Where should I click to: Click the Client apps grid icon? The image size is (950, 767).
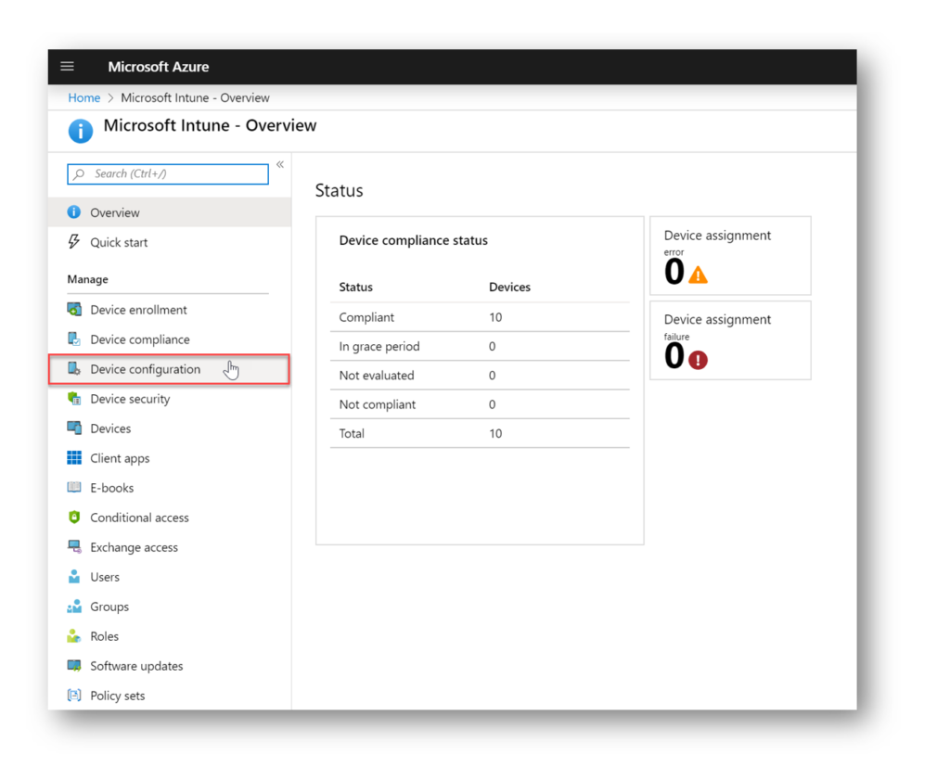click(x=74, y=457)
